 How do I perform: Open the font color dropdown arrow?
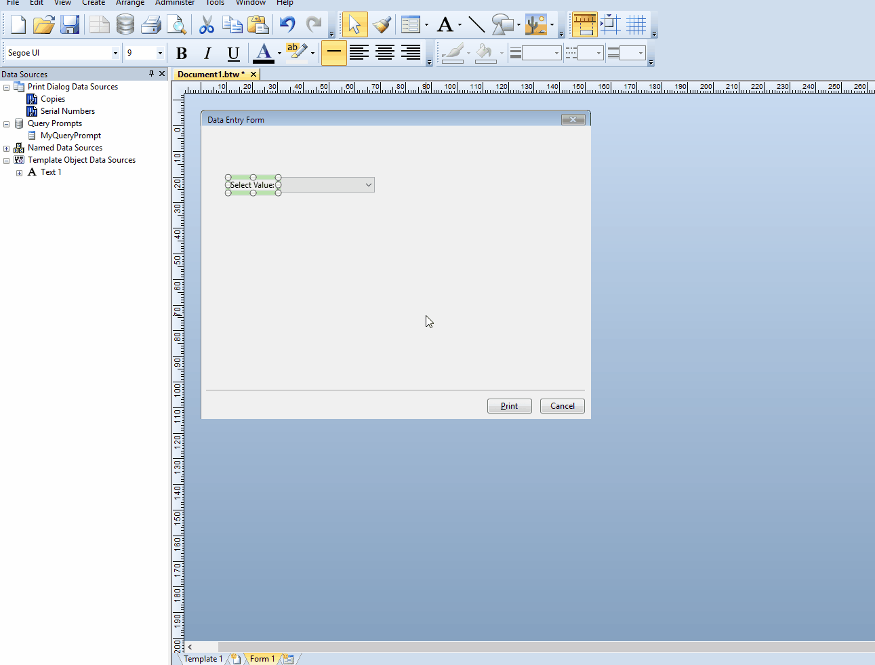[279, 53]
